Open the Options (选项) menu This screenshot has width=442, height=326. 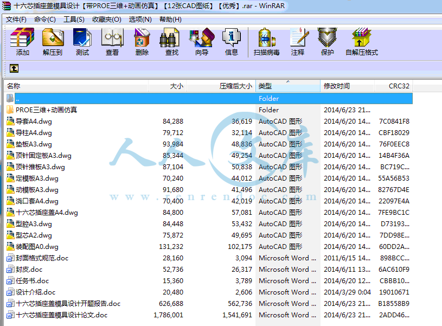point(140,20)
